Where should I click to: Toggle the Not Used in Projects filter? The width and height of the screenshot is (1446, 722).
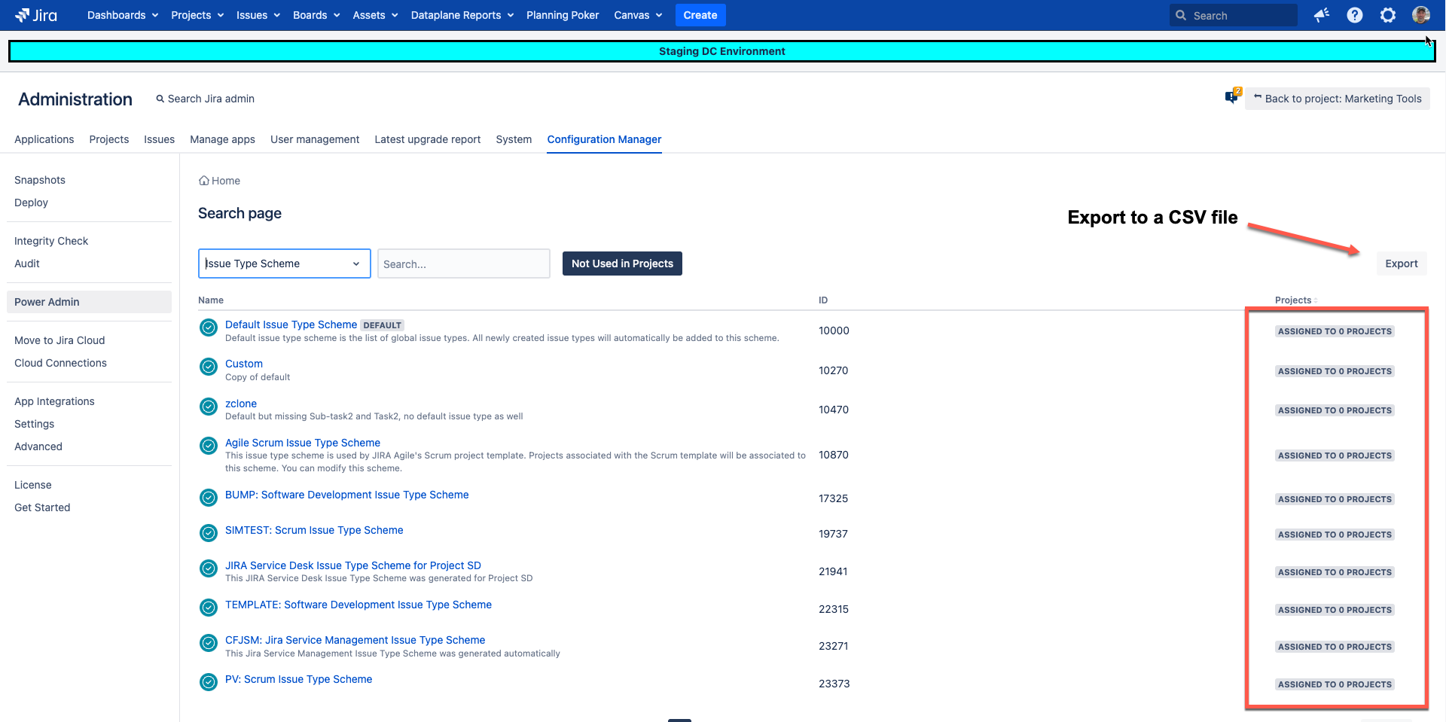(x=622, y=264)
